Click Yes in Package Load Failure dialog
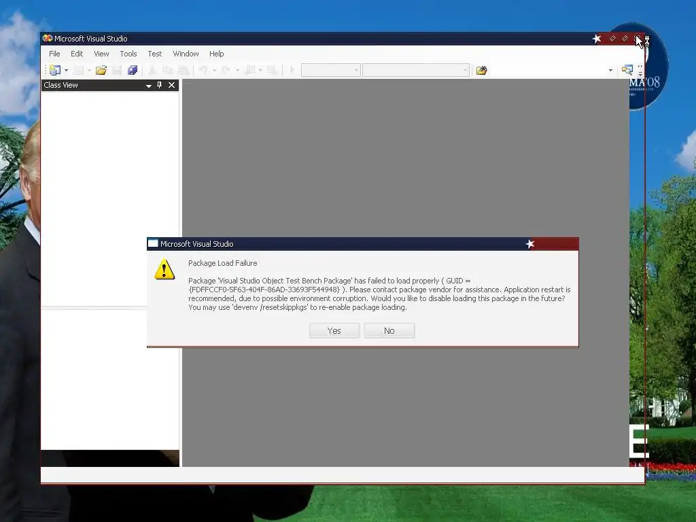Image resolution: width=696 pixels, height=522 pixels. coord(334,331)
